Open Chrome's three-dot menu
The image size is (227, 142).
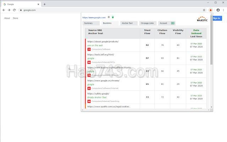tap(223, 10)
